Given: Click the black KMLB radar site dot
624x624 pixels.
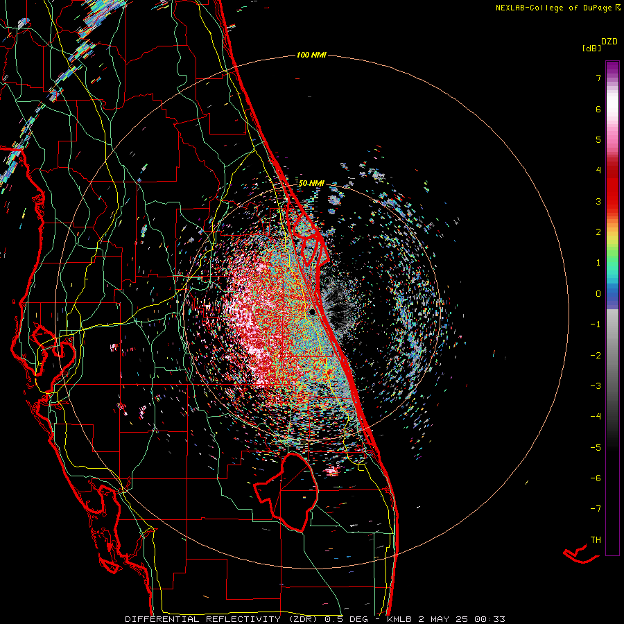Looking at the screenshot, I should pyautogui.click(x=313, y=313).
